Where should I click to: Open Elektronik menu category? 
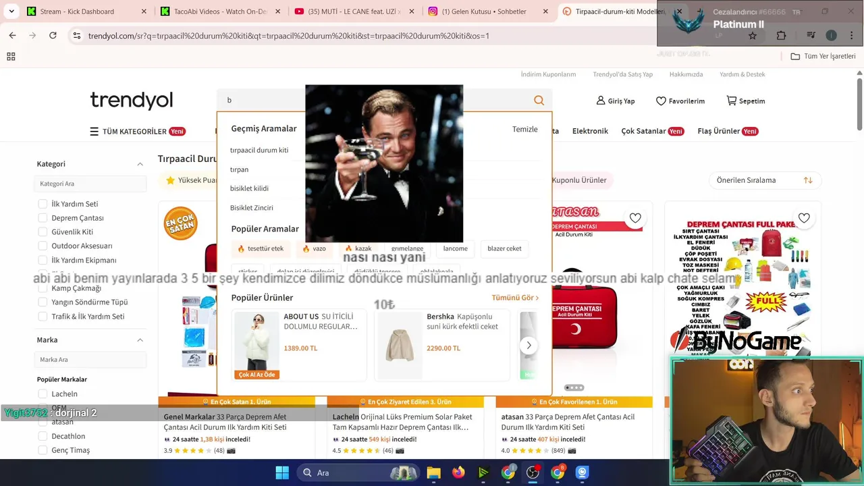click(x=590, y=131)
